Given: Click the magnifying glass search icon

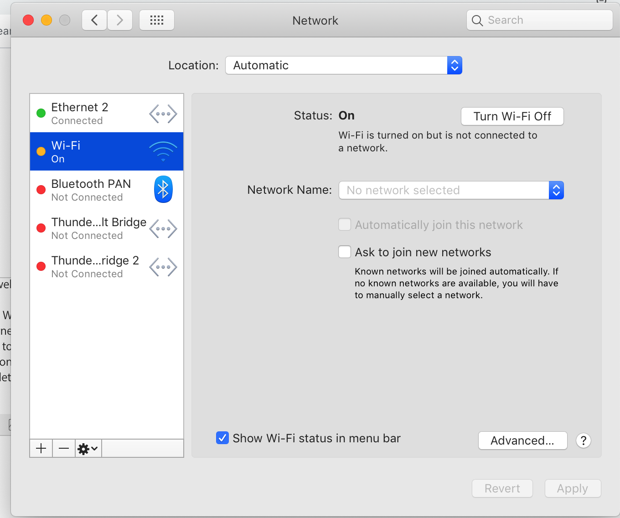Looking at the screenshot, I should (477, 21).
